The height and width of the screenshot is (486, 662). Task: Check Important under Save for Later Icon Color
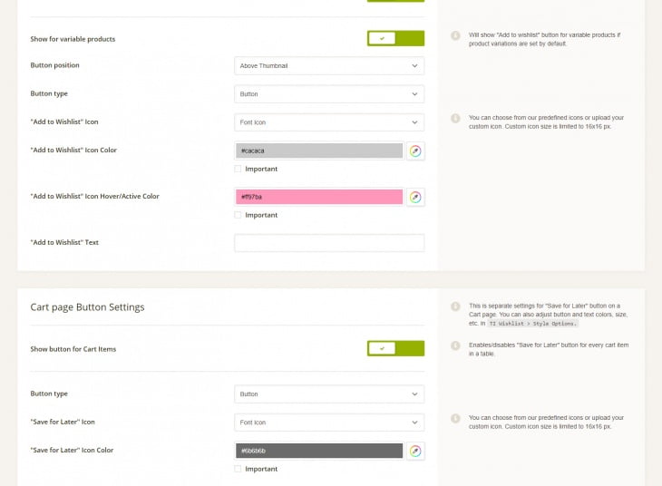[x=238, y=469]
